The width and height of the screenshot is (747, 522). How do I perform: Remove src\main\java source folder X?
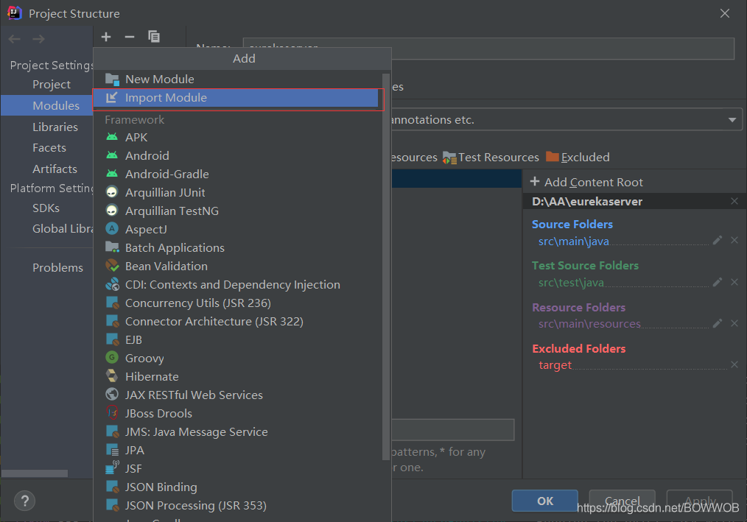tap(734, 241)
